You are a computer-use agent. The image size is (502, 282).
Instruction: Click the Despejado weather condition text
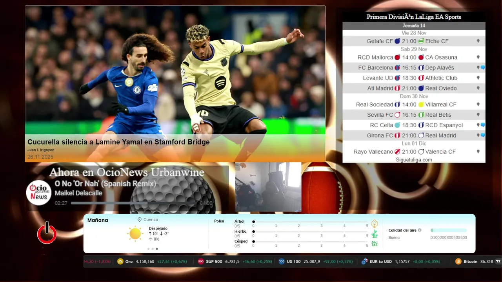(x=158, y=228)
